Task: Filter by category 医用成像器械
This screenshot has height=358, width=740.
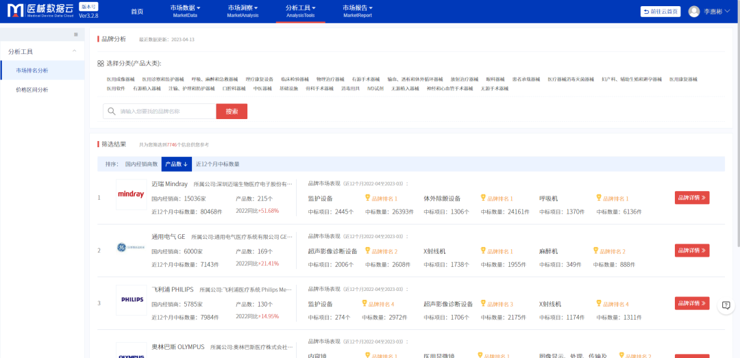Action: tap(121, 79)
